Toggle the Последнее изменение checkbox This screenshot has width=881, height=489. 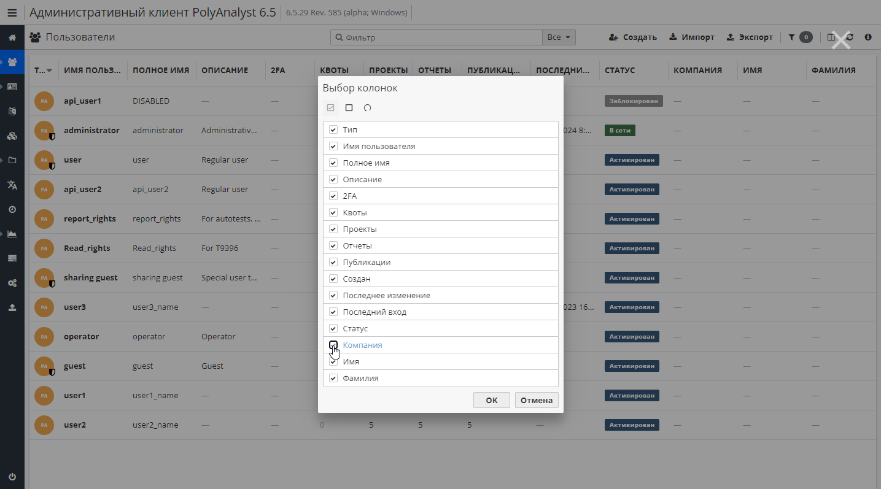tap(333, 295)
